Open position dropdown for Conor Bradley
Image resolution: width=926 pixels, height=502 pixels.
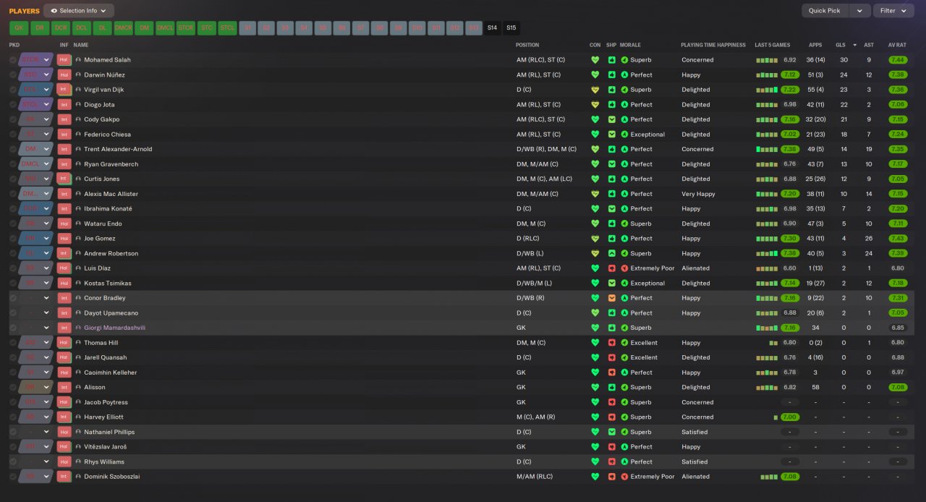pos(47,298)
